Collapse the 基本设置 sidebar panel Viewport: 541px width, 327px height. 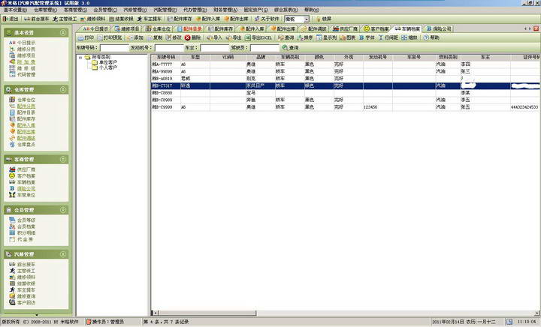coord(63,32)
